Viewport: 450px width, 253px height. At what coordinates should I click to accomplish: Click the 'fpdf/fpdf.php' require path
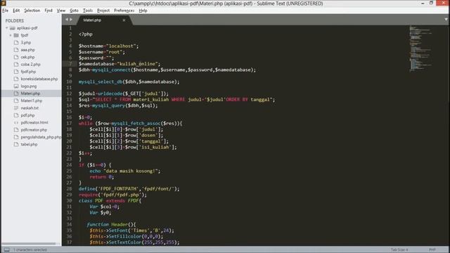point(121,195)
